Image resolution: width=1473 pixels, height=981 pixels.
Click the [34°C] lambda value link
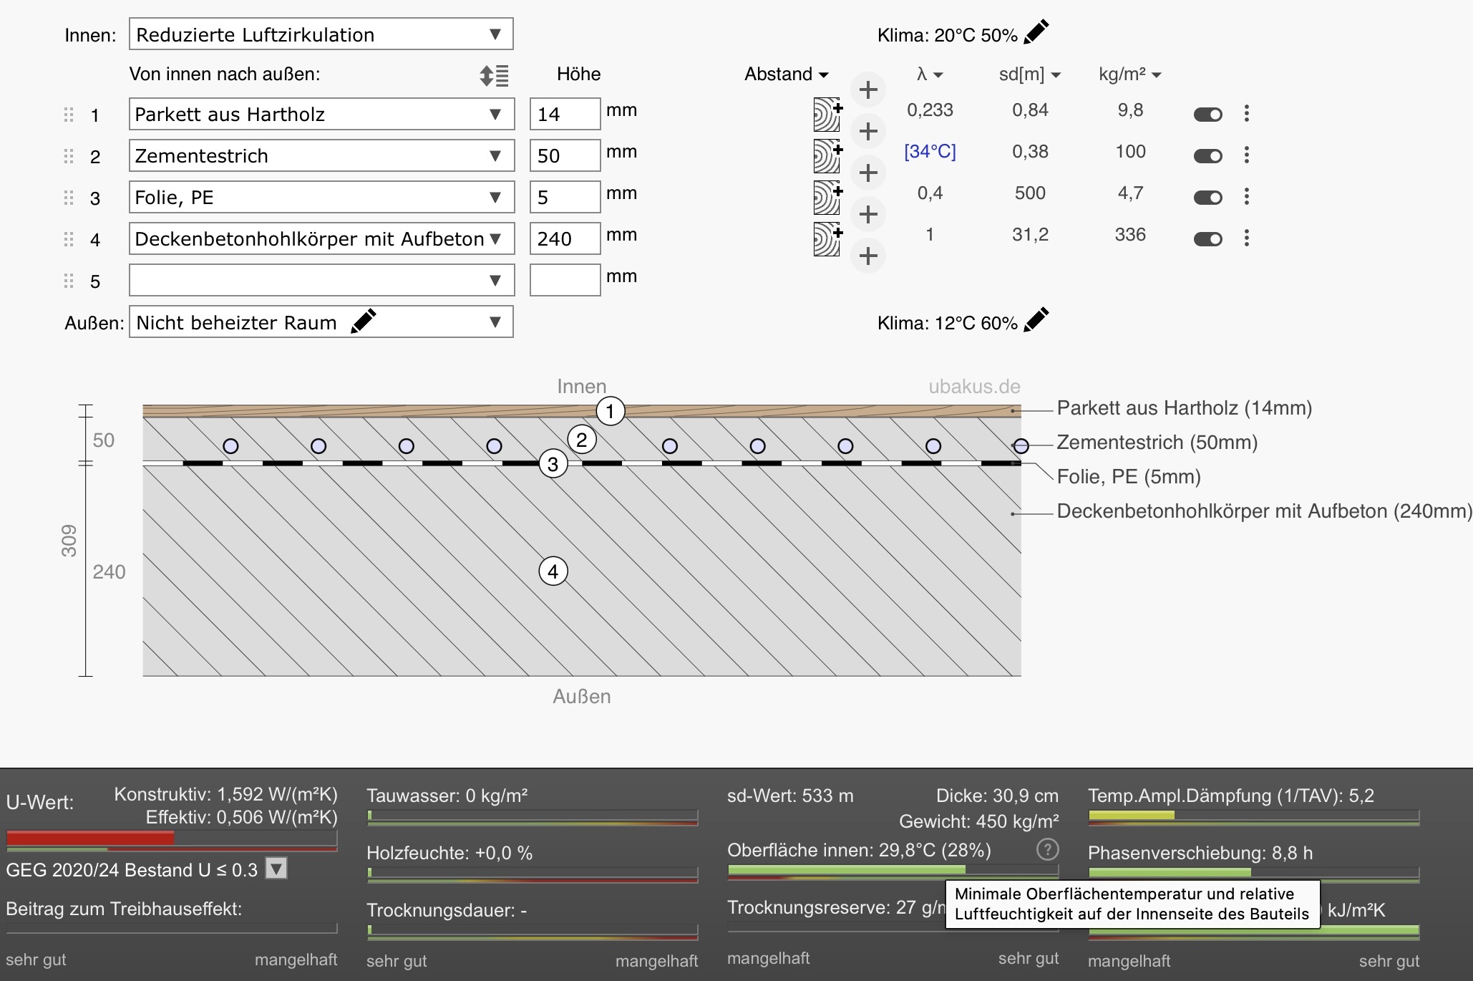pos(930,152)
